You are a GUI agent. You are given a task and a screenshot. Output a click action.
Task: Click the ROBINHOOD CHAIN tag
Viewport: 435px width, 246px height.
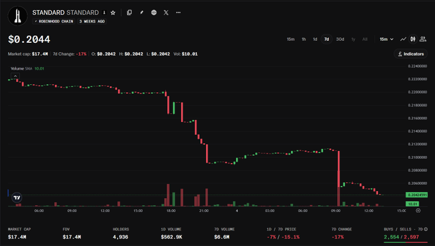tap(54, 21)
